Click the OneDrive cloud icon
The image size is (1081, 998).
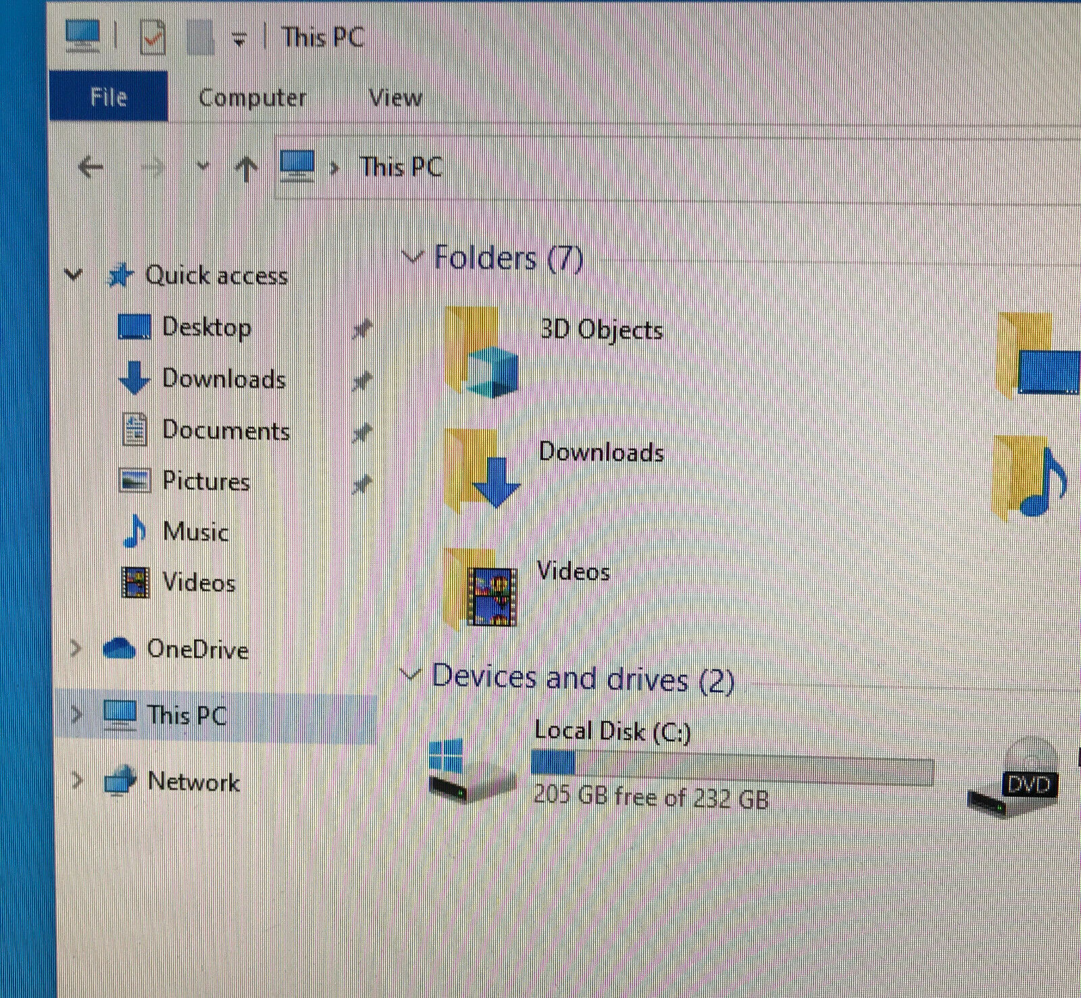pyautogui.click(x=120, y=649)
